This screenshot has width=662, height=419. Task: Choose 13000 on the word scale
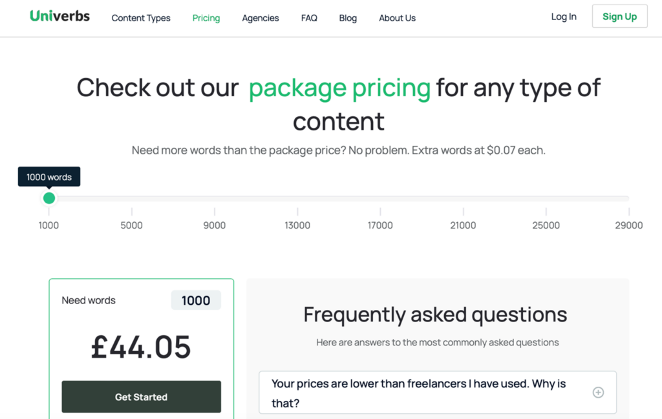[x=297, y=225]
